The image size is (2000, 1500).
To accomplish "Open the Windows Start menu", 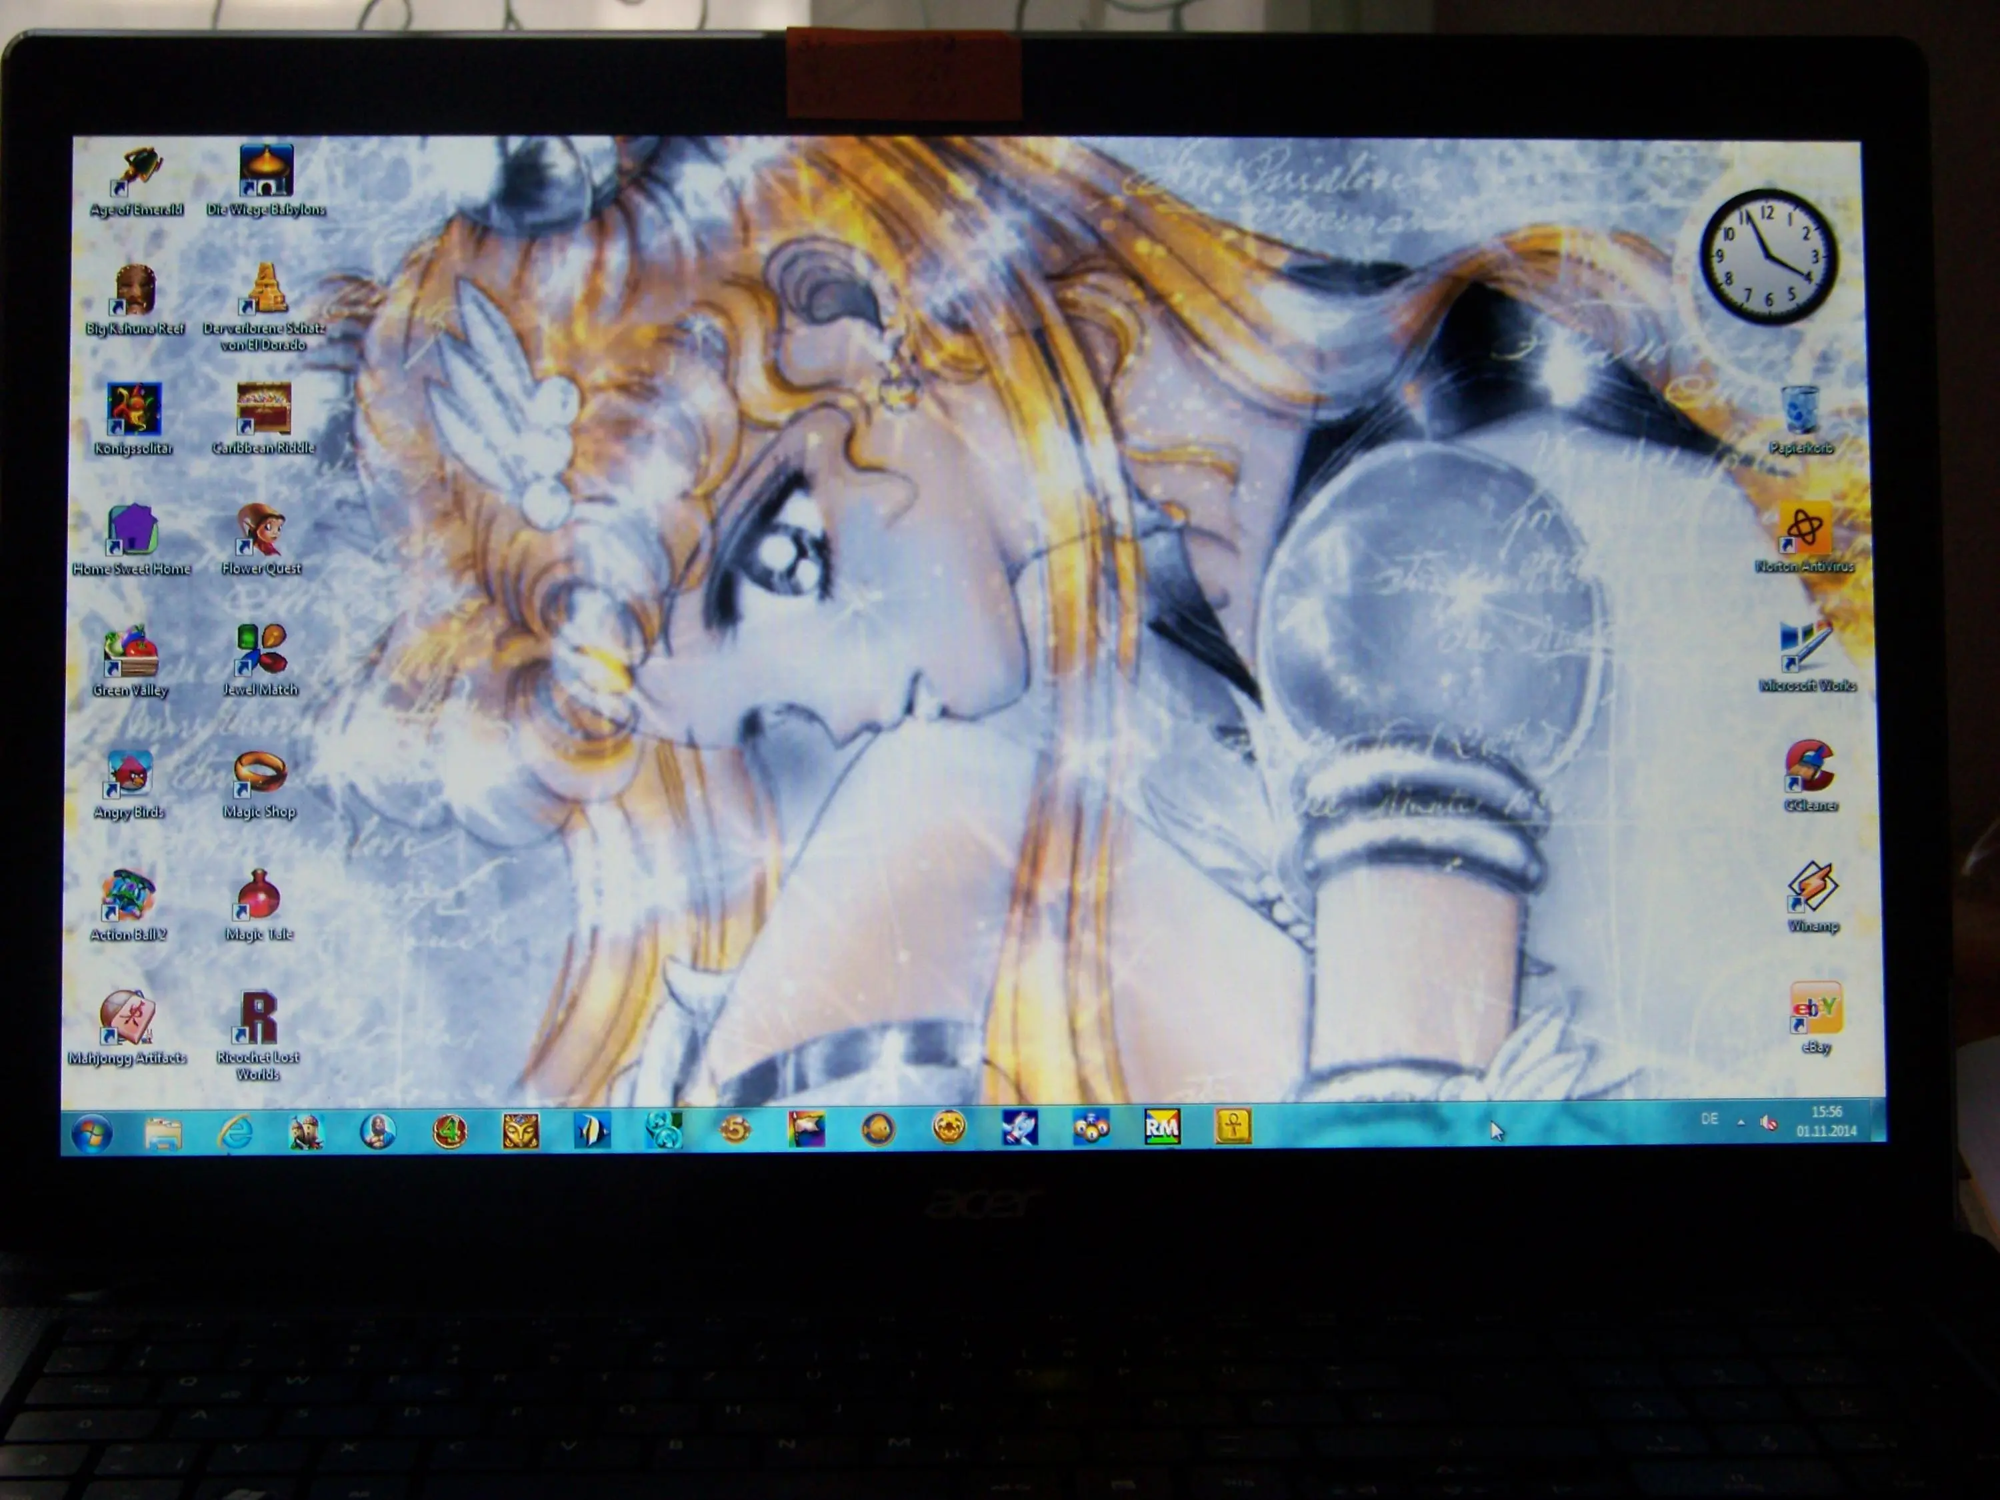I will point(92,1133).
